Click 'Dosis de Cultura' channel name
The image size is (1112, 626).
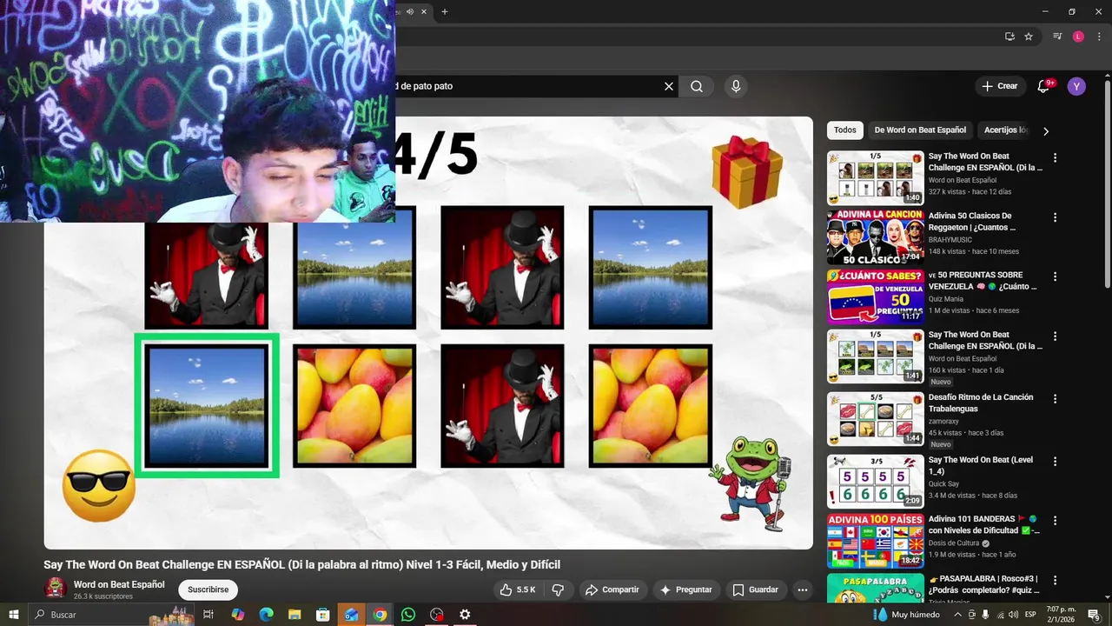click(x=956, y=543)
